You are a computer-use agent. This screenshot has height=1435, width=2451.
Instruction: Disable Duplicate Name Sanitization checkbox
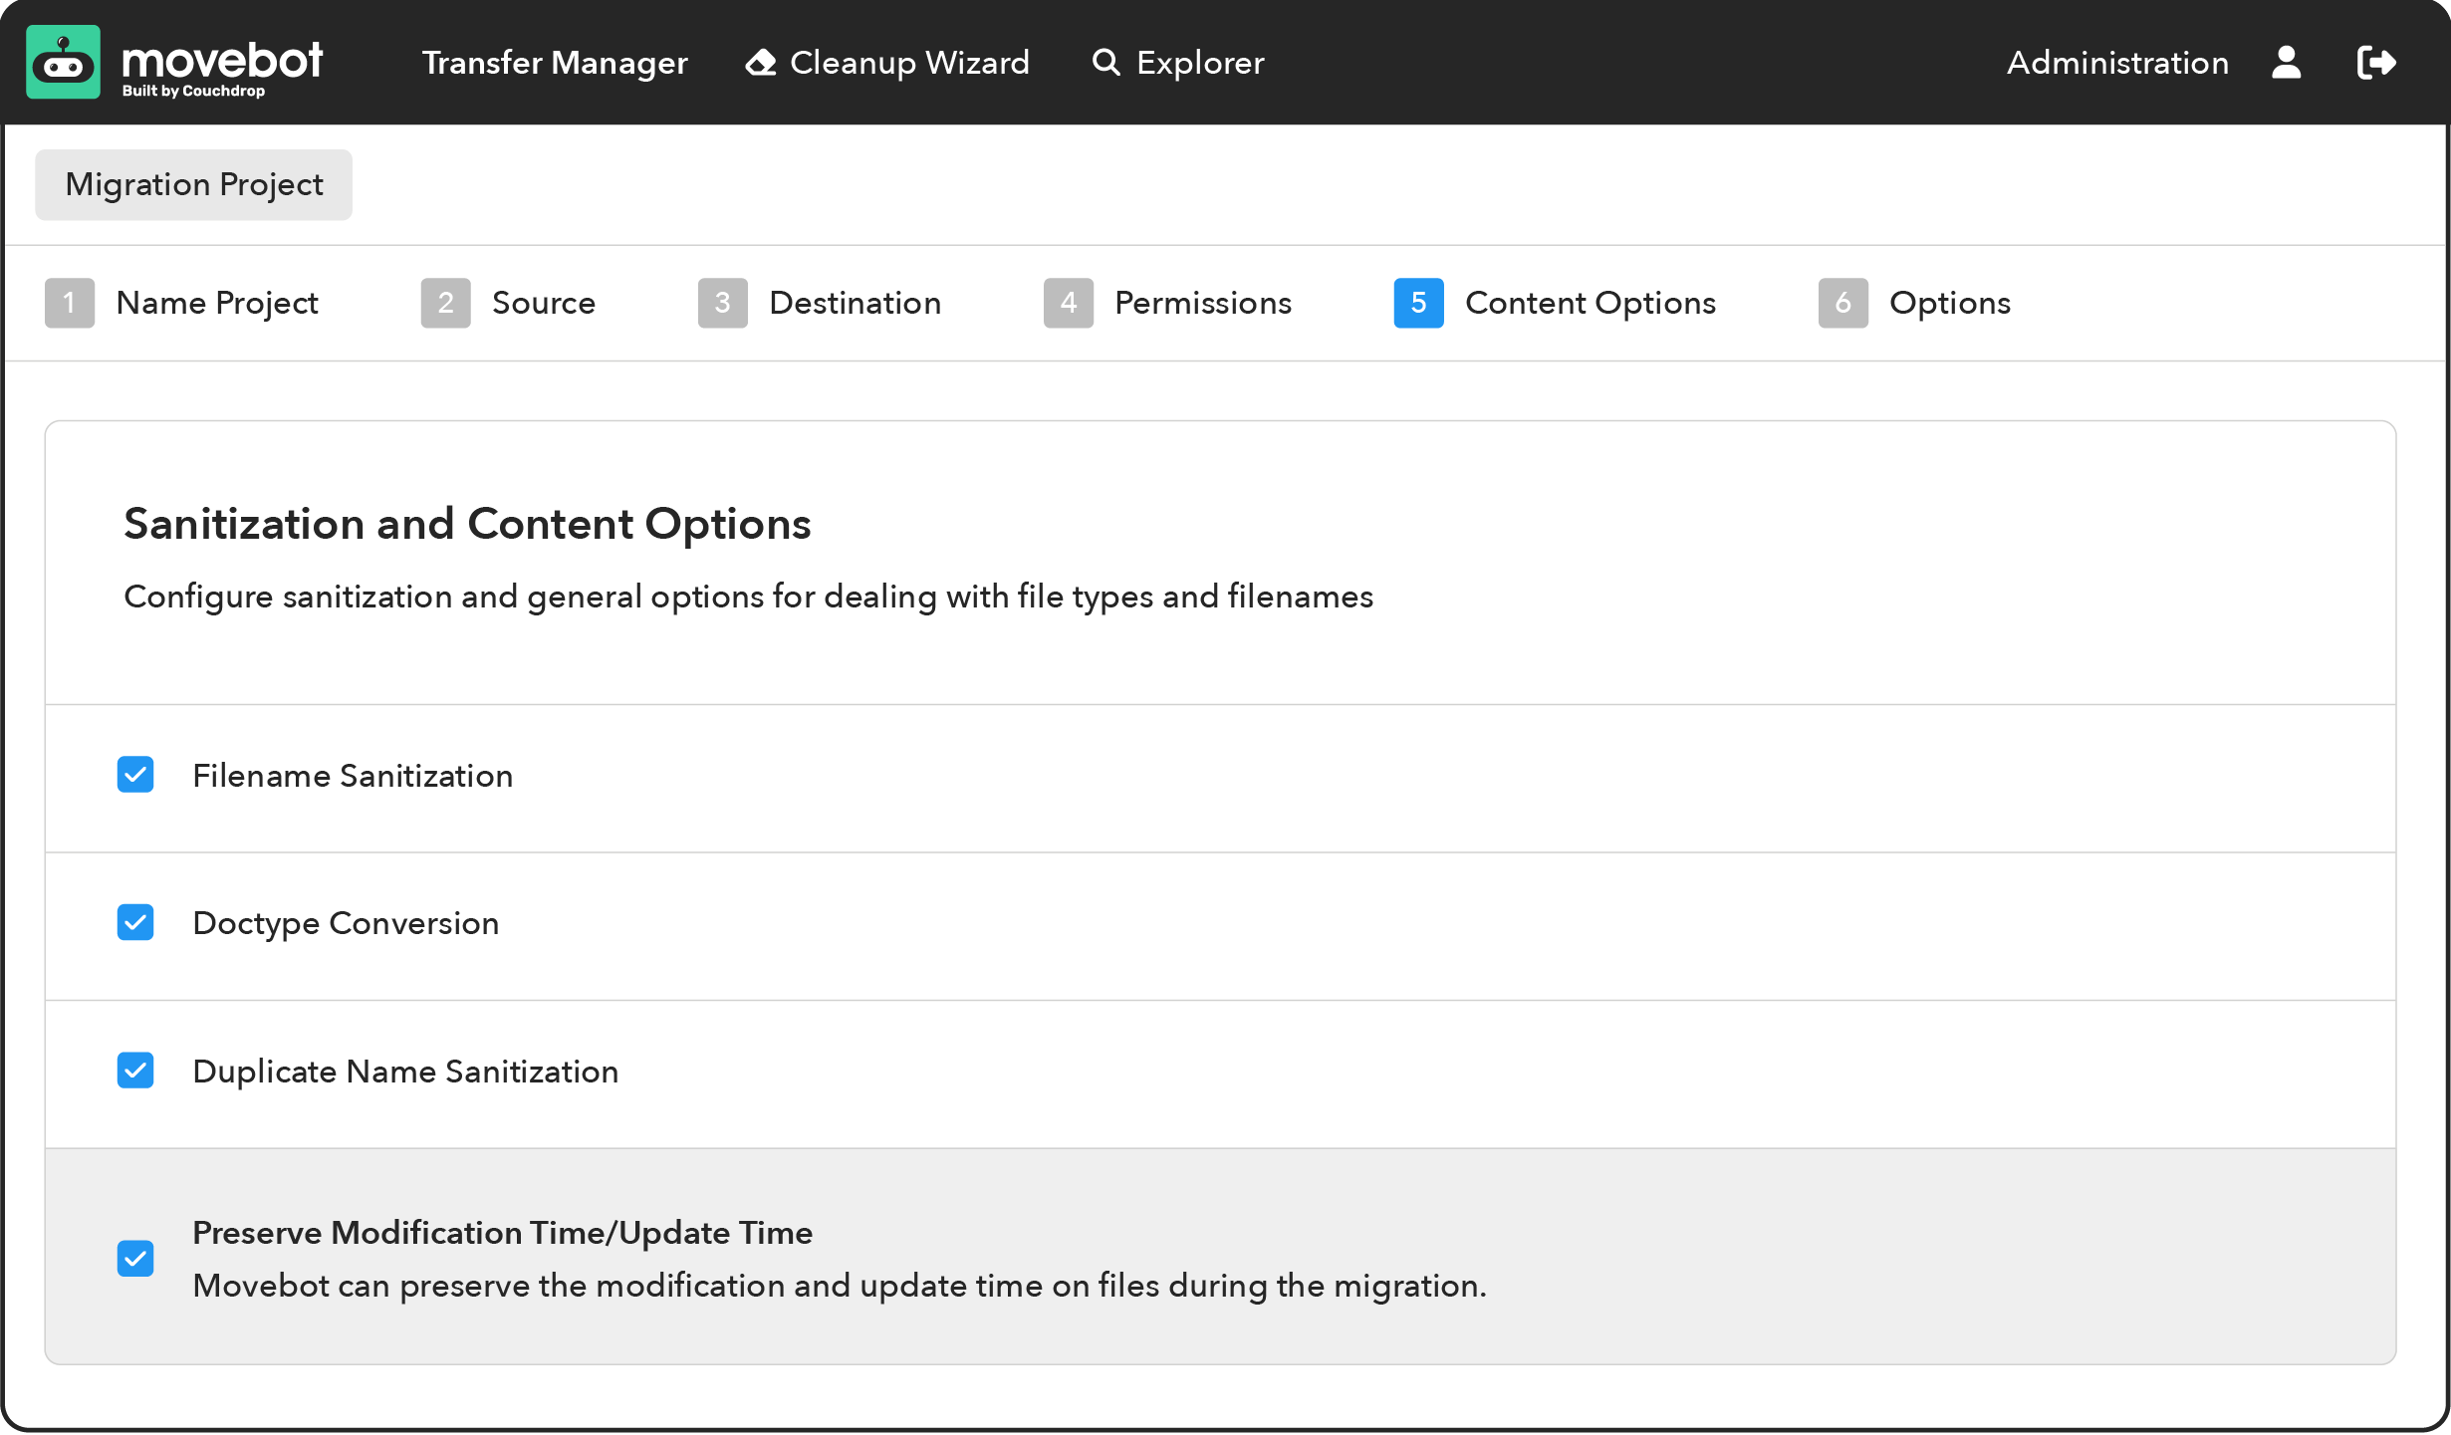pyautogui.click(x=135, y=1071)
